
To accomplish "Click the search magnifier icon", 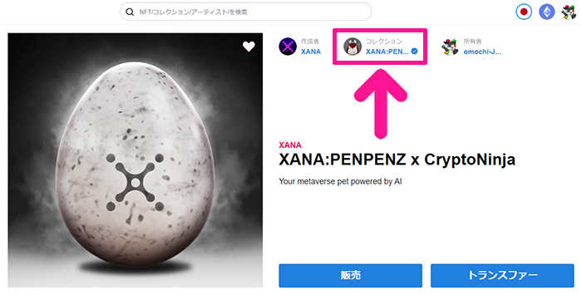I will coord(130,12).
